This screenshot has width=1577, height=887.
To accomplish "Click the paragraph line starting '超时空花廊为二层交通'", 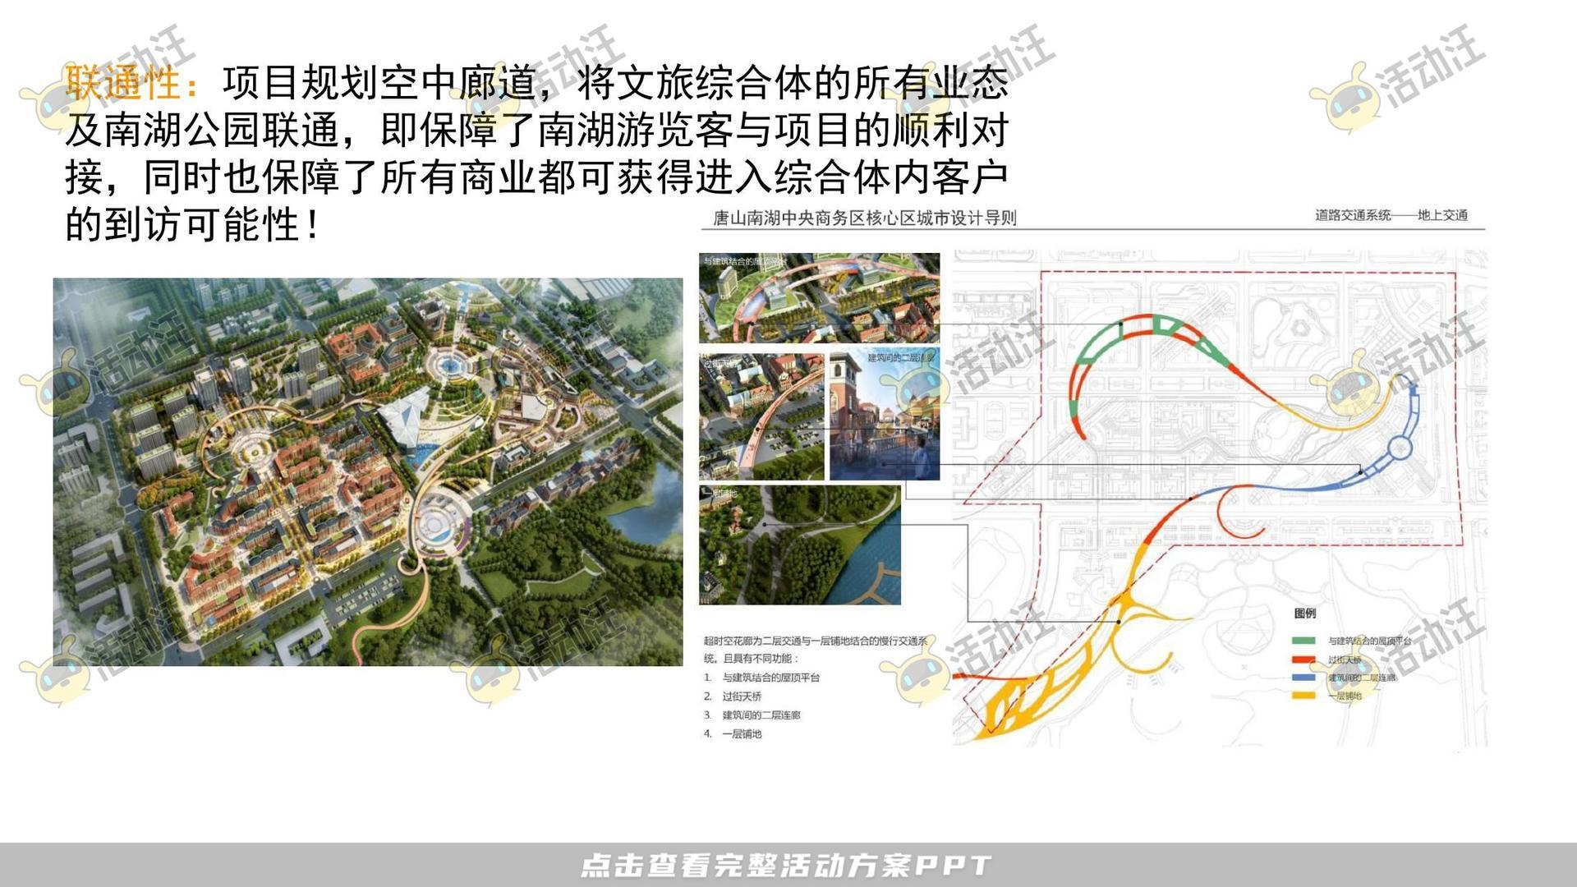I will pyautogui.click(x=815, y=641).
